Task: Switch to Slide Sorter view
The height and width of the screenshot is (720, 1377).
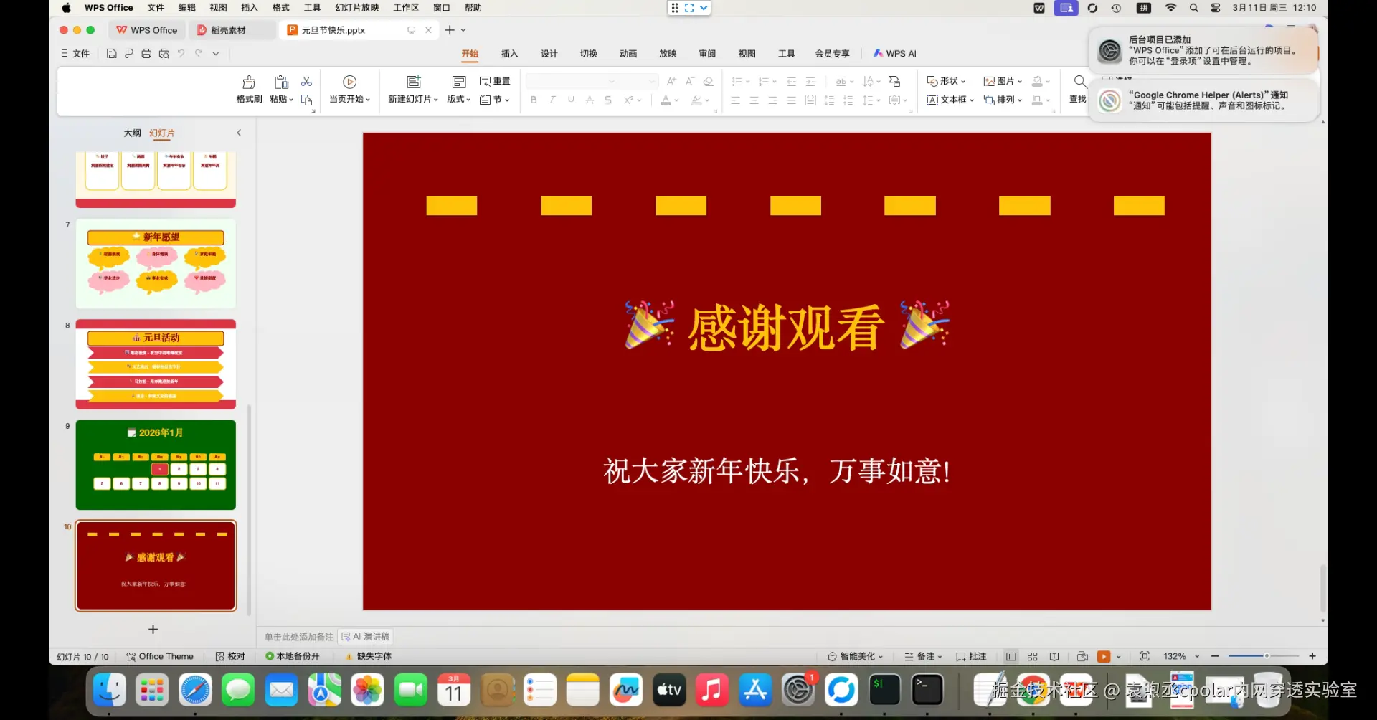Action: coord(1033,657)
